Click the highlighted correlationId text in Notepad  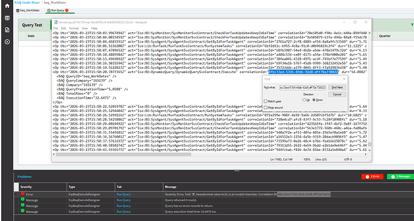click(303, 72)
